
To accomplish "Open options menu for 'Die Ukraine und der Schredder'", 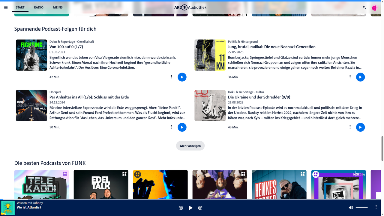I will click(350, 127).
